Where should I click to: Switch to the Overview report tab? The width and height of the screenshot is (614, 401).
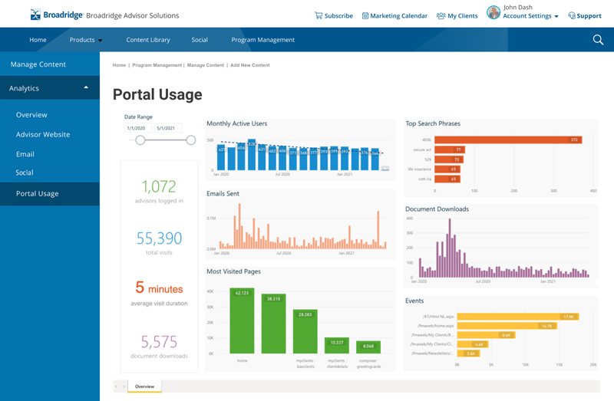pyautogui.click(x=144, y=386)
